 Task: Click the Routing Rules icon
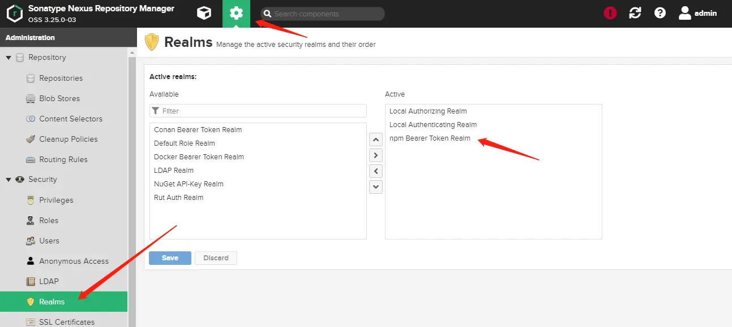[x=31, y=159]
